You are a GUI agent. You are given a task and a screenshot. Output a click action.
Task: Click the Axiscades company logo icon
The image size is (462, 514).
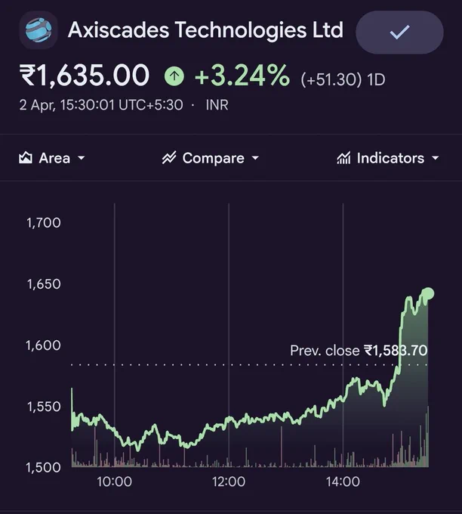(x=38, y=30)
